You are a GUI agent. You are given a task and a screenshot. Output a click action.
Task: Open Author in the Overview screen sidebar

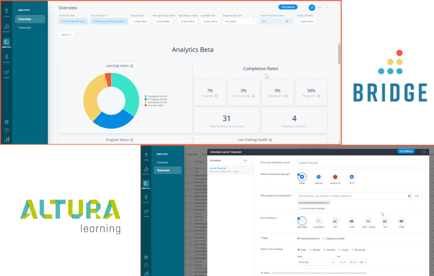[x=6, y=58]
